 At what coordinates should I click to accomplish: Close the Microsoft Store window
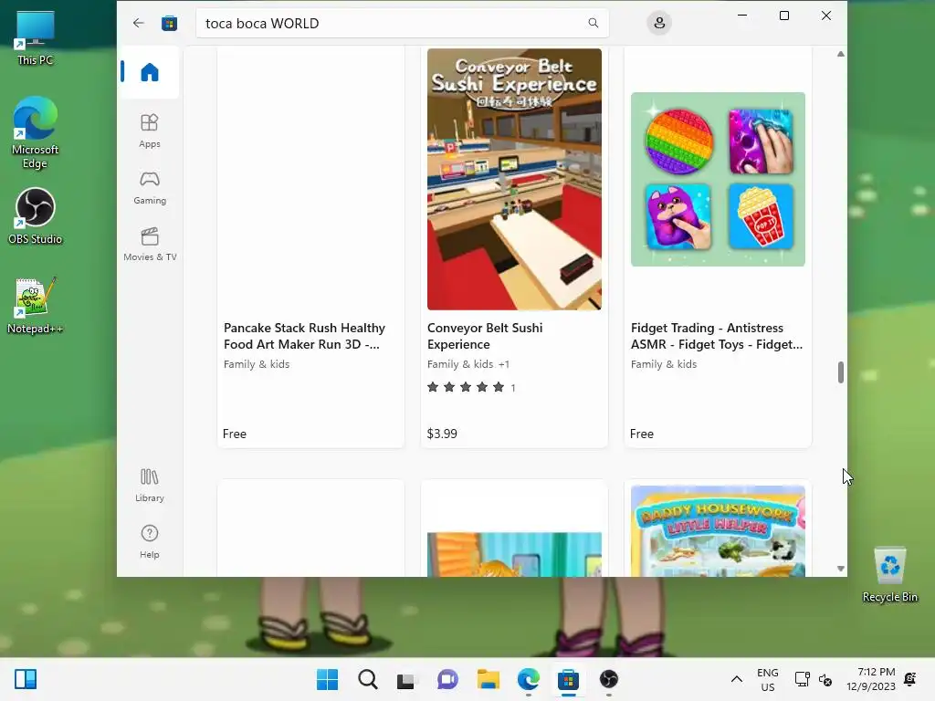click(x=825, y=16)
